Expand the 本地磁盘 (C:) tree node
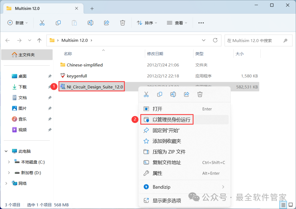The image size is (296, 209). click(9, 162)
